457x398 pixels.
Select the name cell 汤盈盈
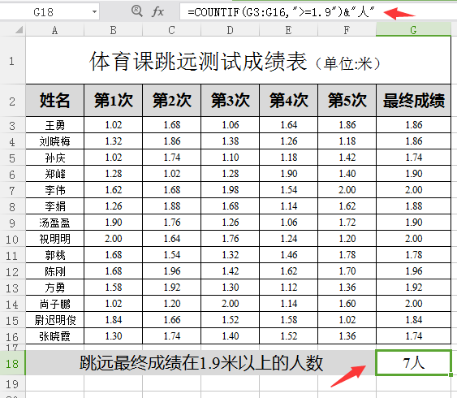coord(55,223)
